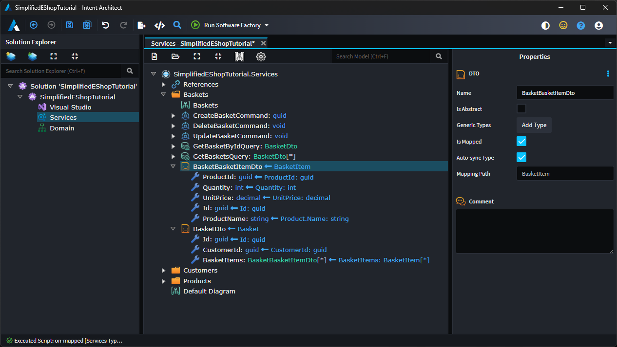
Task: Select the DeleteBasketCommand row
Action: pos(239,126)
